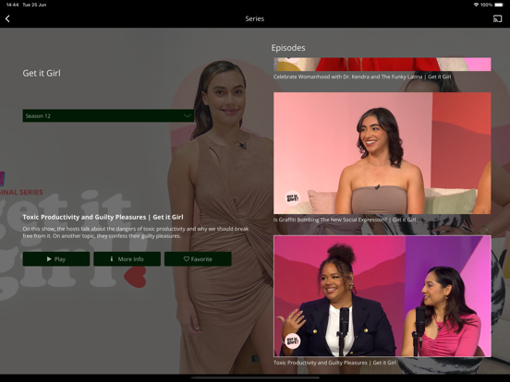
Task: Select the 'Toxic Productivity and Guilty Pleasures' caption under thumbnail
Action: point(334,363)
